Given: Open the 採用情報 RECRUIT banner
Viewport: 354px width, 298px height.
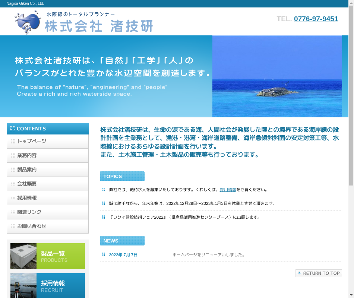Looking at the screenshot, I should pyautogui.click(x=48, y=285).
